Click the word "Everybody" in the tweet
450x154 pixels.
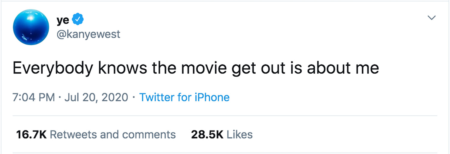point(53,68)
